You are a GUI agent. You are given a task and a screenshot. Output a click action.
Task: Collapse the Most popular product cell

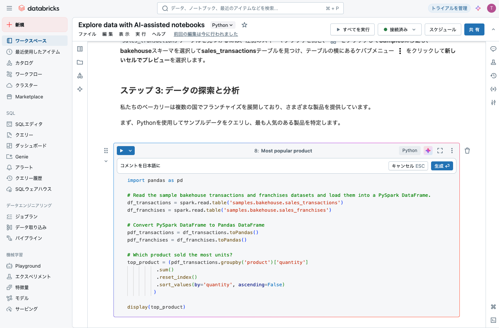[106, 161]
